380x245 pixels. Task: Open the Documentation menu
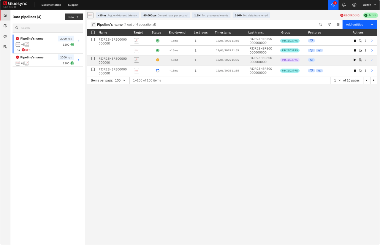51,5
